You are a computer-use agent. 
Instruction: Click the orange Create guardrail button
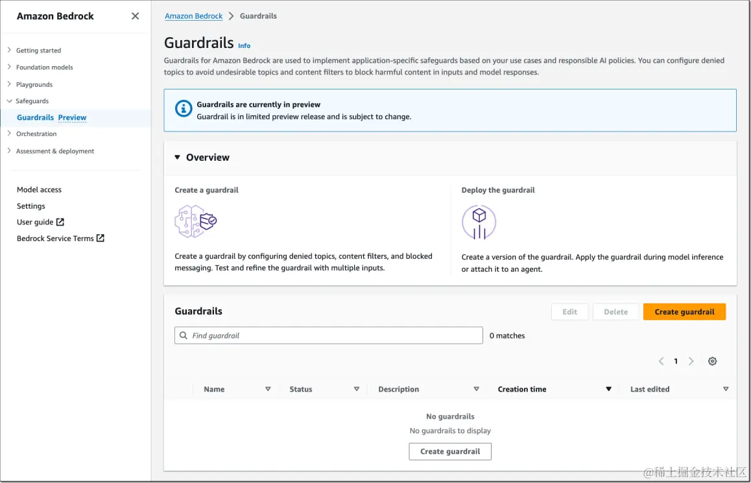tap(684, 312)
